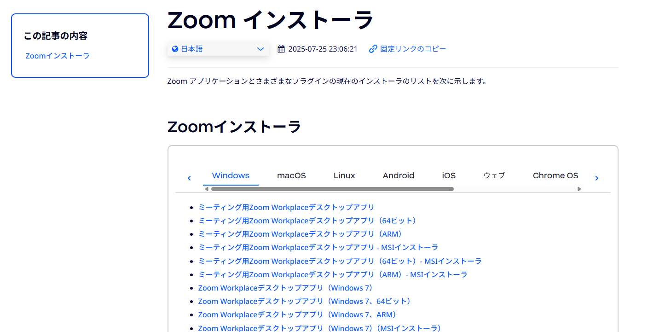
Task: Click the 固定リンクのコピー link
Action: coord(413,49)
